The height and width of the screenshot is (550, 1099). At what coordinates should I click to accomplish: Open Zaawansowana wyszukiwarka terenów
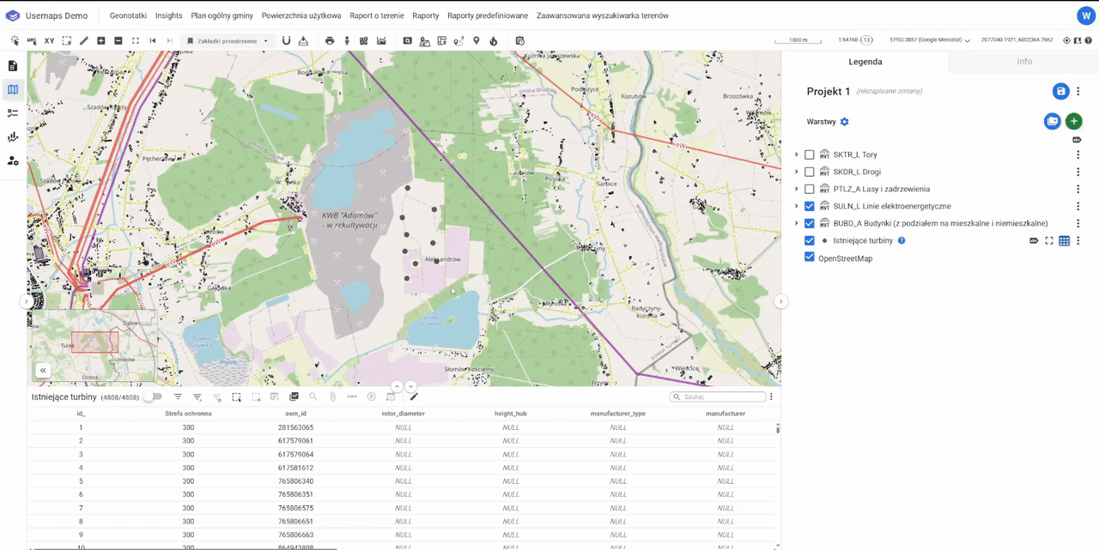click(x=602, y=15)
